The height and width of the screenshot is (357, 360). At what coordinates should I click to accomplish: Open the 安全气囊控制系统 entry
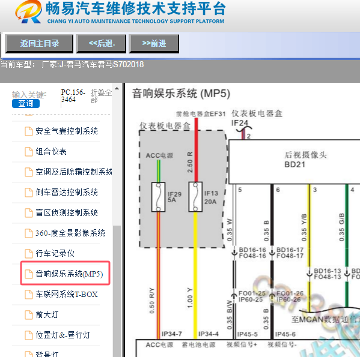(x=67, y=131)
